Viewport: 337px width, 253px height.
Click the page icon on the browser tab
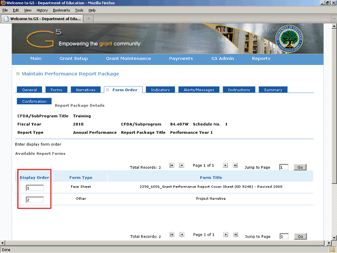6,19
